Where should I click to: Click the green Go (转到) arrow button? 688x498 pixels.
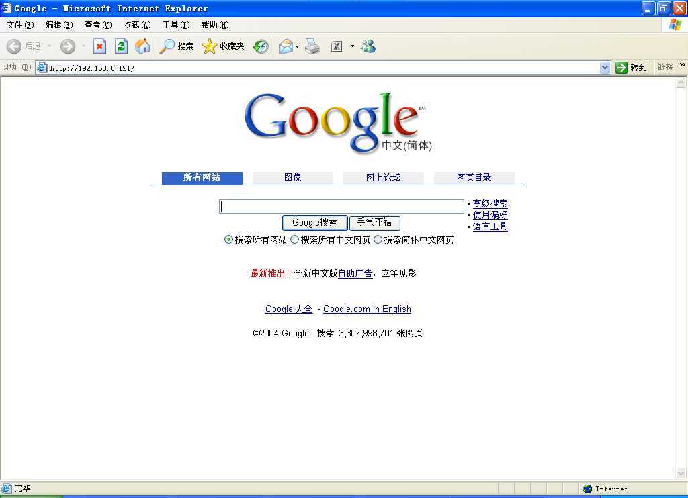631,68
